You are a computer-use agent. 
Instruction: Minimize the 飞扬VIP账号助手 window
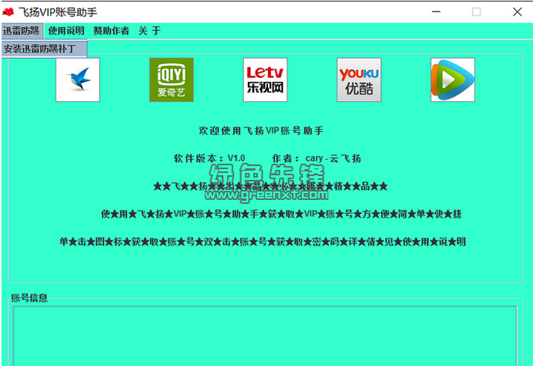pos(436,12)
